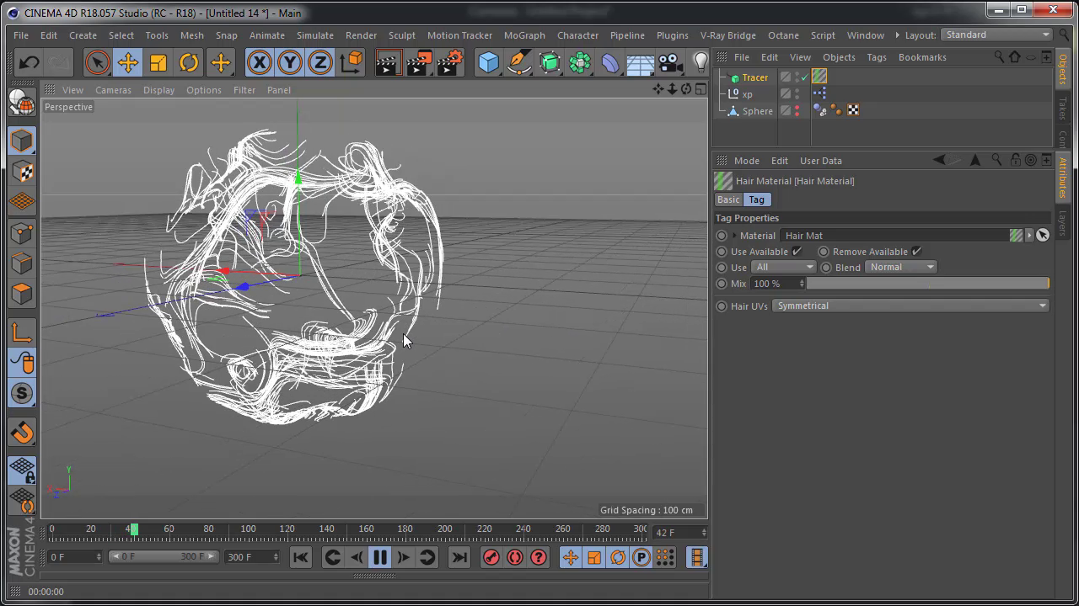
Task: Activate the Rotate tool in top toolbar
Action: pyautogui.click(x=189, y=62)
